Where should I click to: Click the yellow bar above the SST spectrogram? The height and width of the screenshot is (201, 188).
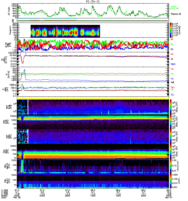click(93, 98)
